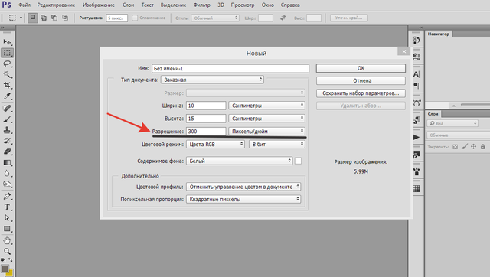Select the Brush tool
Image resolution: width=490 pixels, height=277 pixels.
(7, 119)
